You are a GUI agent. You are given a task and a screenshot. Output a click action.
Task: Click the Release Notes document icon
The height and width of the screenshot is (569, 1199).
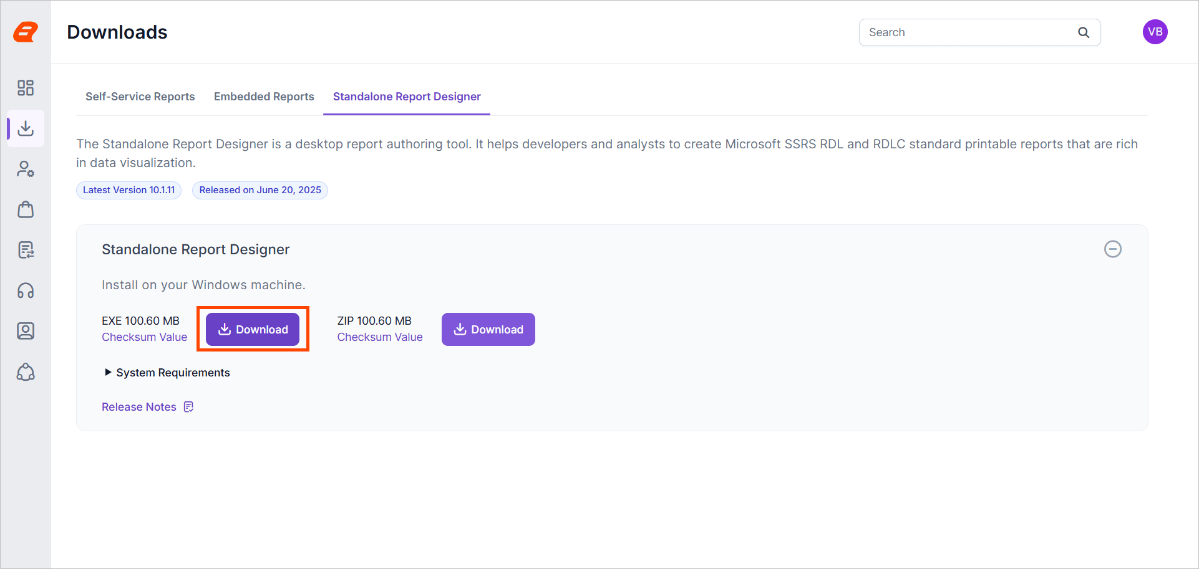click(189, 407)
